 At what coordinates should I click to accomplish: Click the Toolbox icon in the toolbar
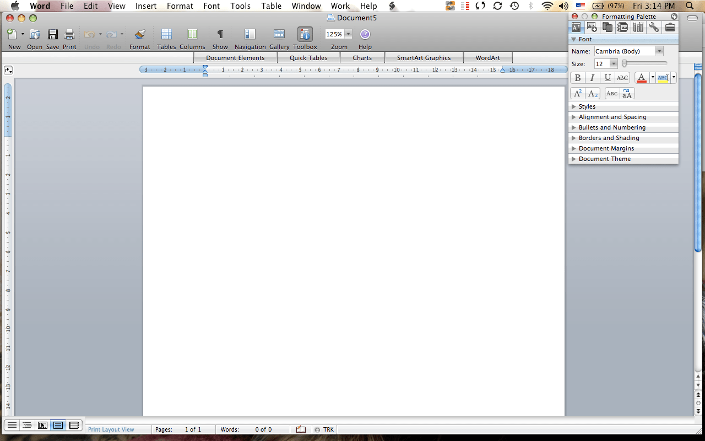[305, 34]
